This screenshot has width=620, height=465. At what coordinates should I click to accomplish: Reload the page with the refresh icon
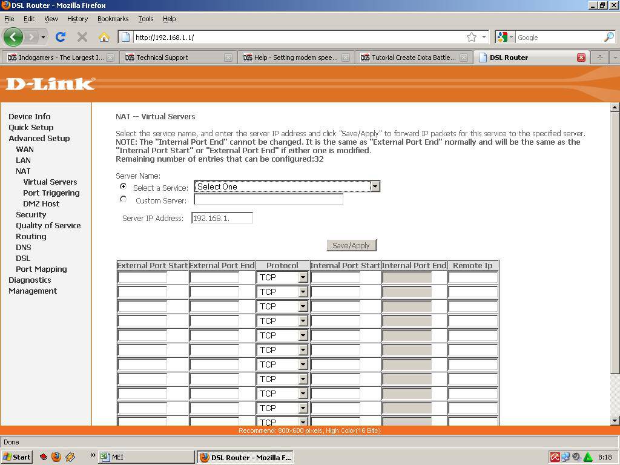tap(61, 37)
